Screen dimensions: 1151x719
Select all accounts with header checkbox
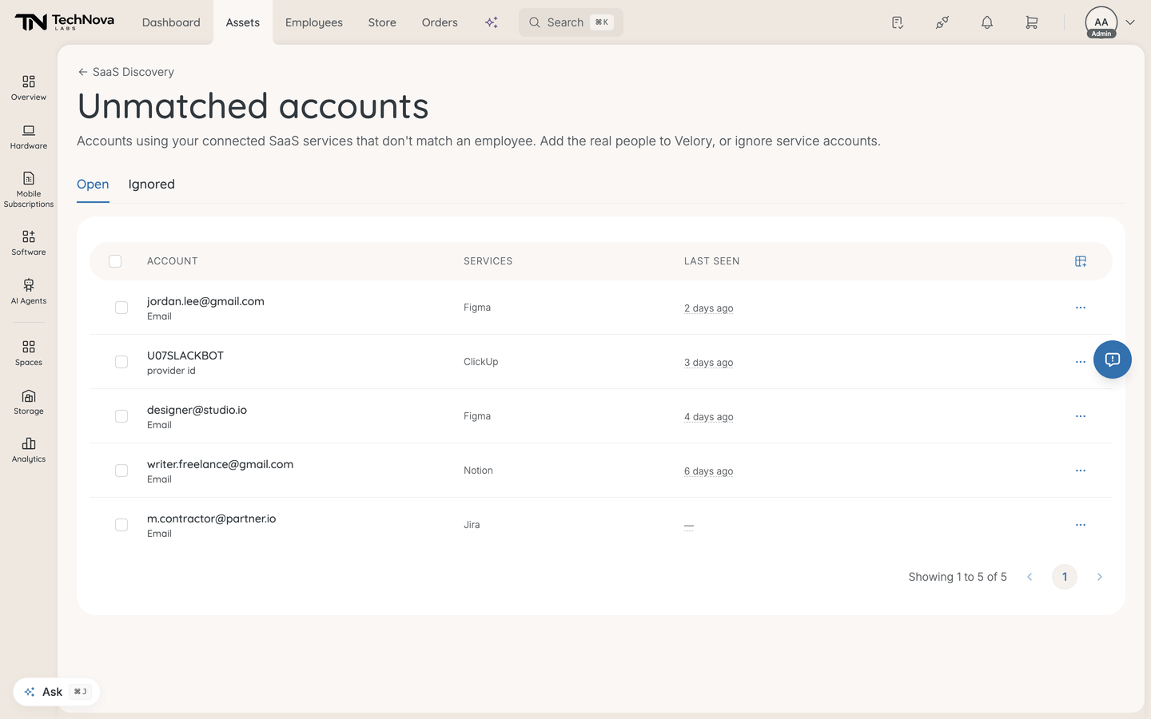(115, 261)
